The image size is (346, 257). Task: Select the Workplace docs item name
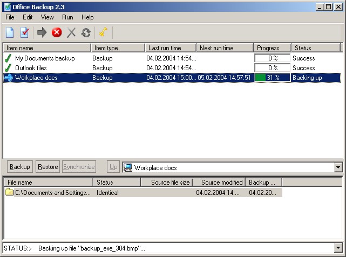coord(36,78)
